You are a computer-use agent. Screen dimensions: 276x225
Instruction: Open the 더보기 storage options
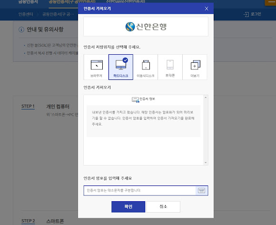195,67
